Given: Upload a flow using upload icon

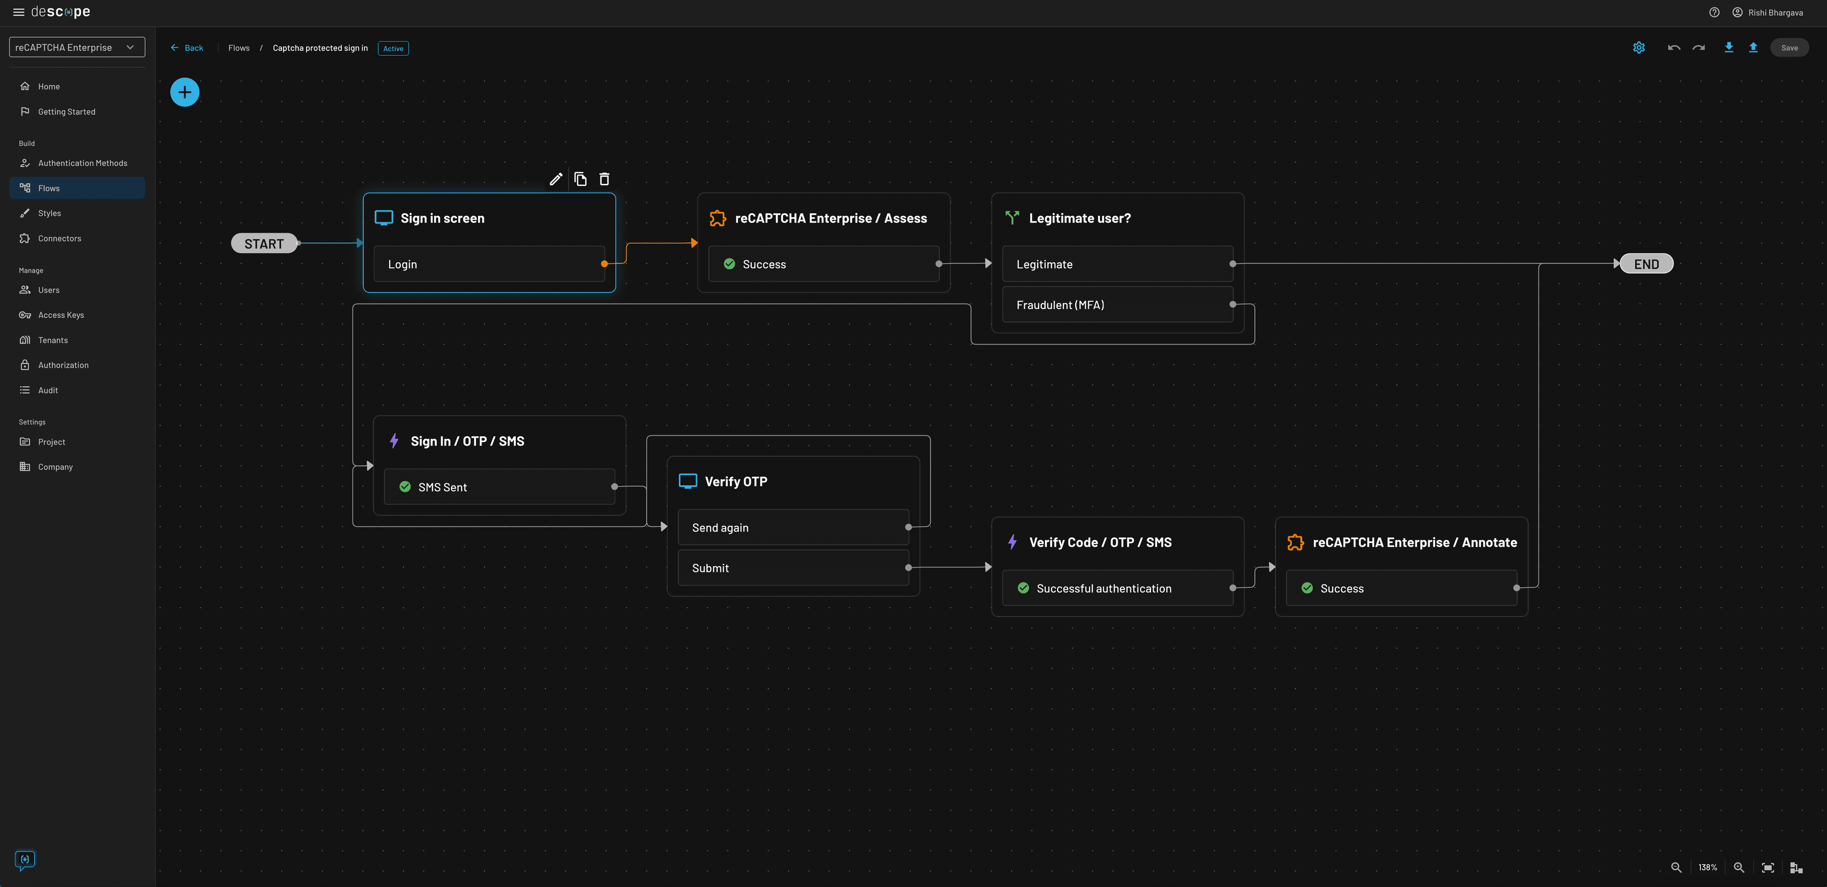Looking at the screenshot, I should point(1753,48).
